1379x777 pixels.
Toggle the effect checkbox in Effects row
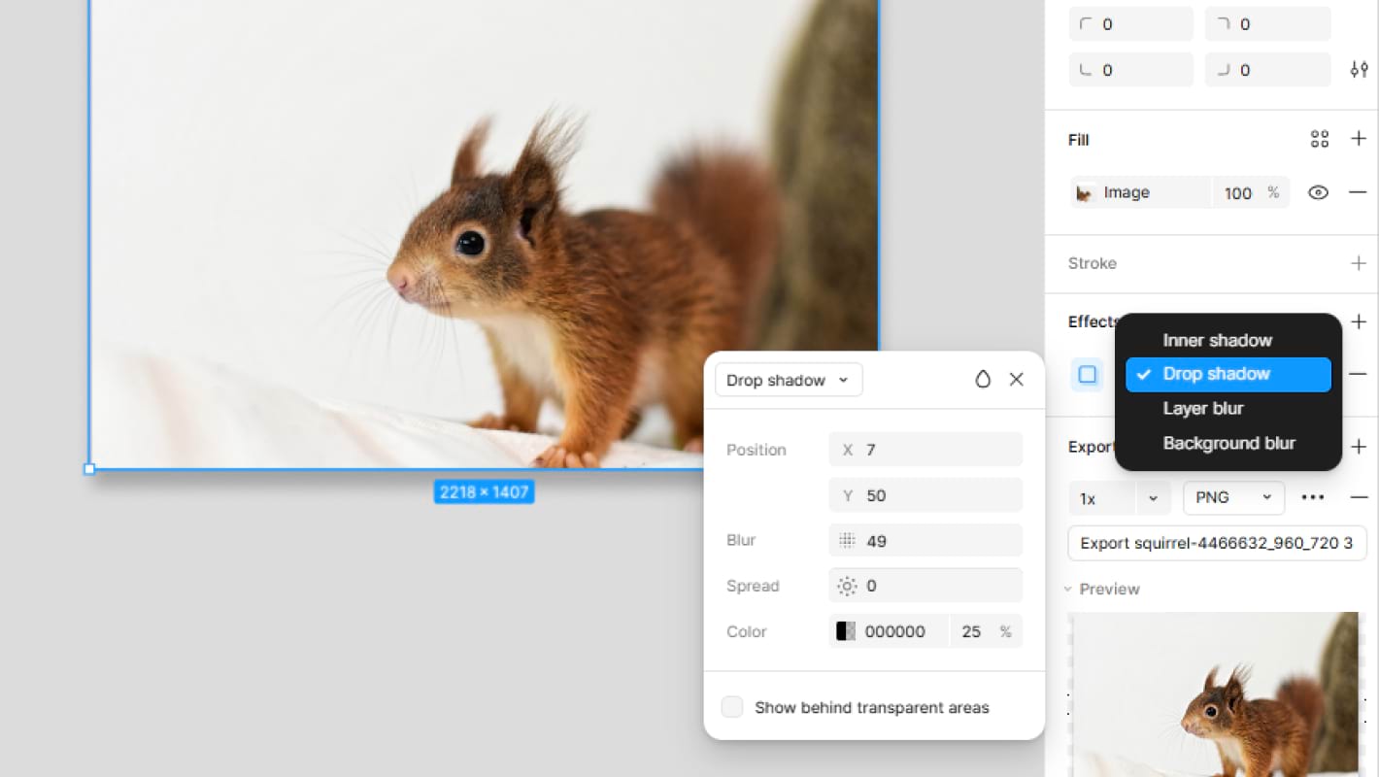1088,374
